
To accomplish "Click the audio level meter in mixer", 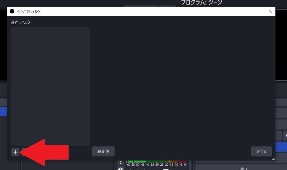I will tap(156, 161).
